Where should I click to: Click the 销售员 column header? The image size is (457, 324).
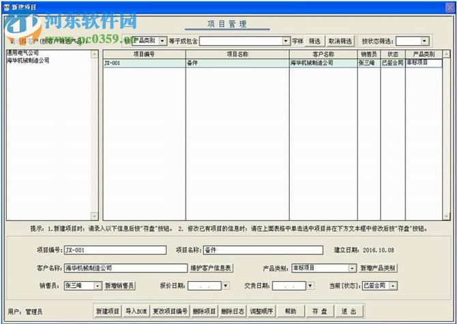pos(369,54)
